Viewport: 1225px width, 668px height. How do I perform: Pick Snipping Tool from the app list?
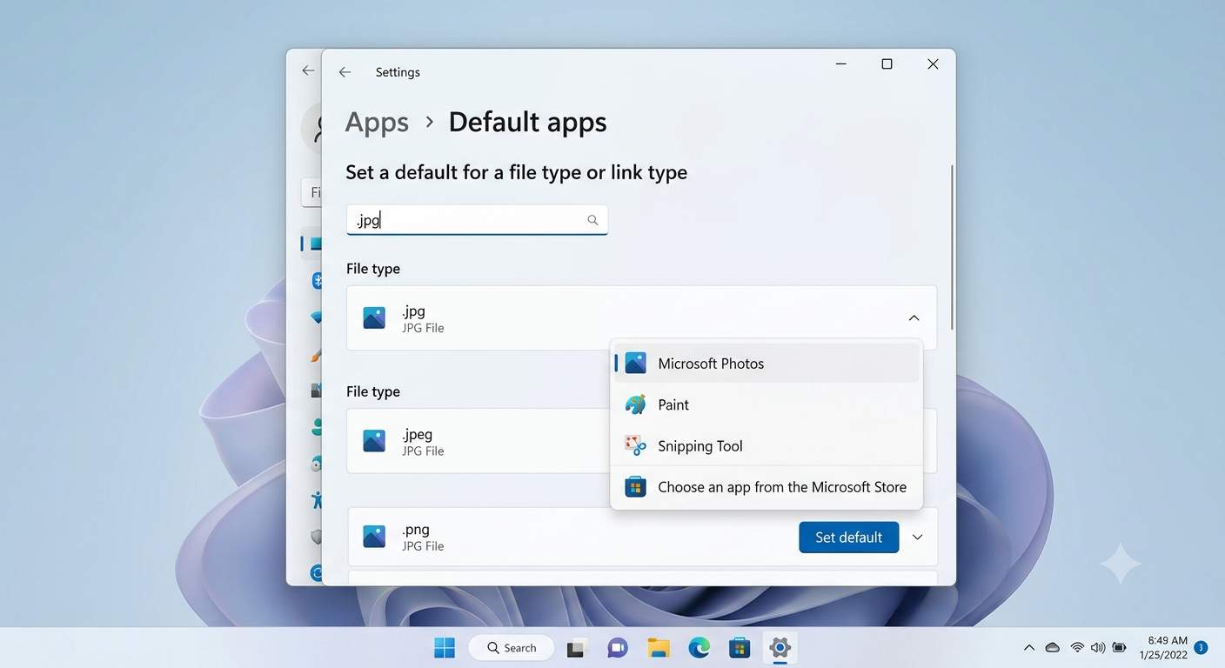pyautogui.click(x=766, y=446)
